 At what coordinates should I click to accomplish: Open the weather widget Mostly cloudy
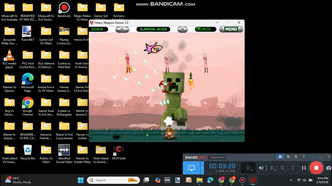(18, 180)
